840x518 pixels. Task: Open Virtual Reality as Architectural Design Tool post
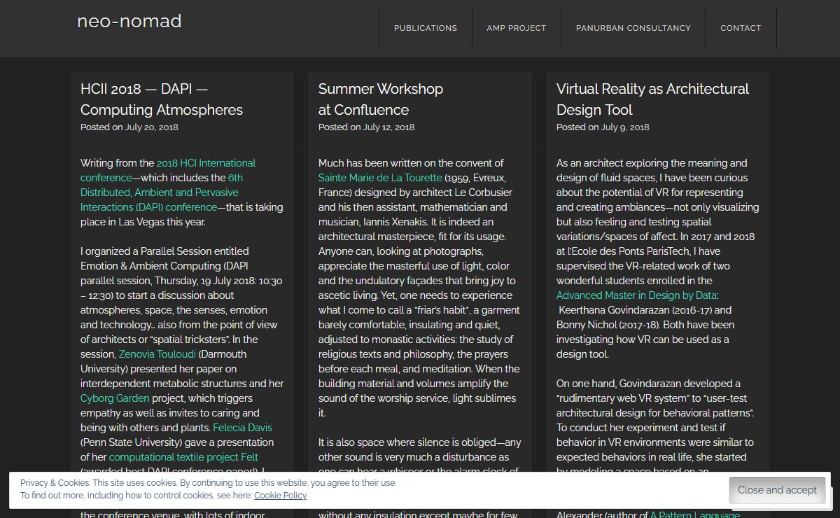652,99
